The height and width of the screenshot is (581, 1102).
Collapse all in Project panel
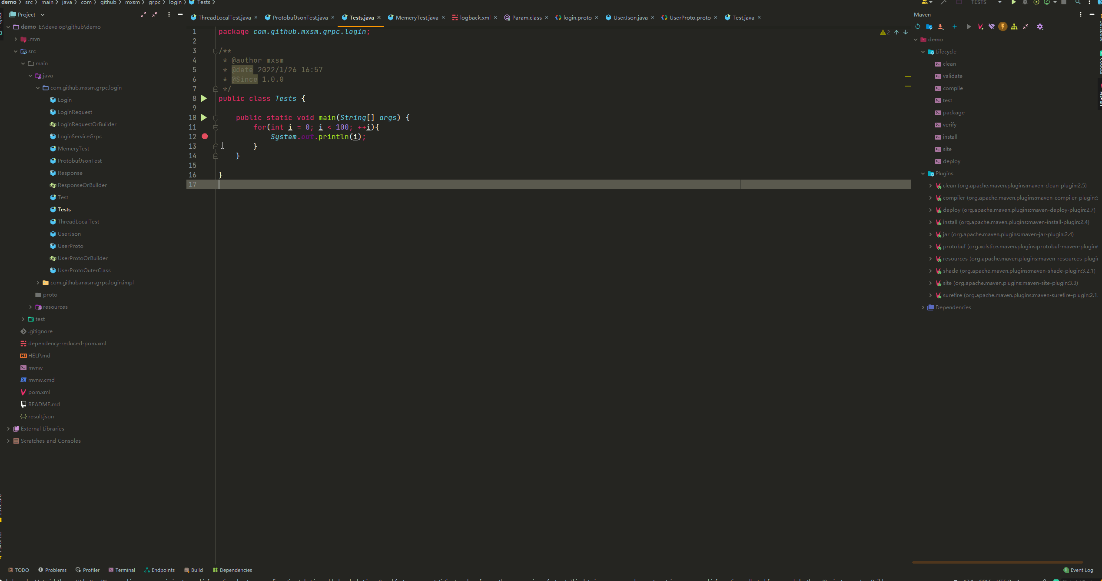[155, 15]
